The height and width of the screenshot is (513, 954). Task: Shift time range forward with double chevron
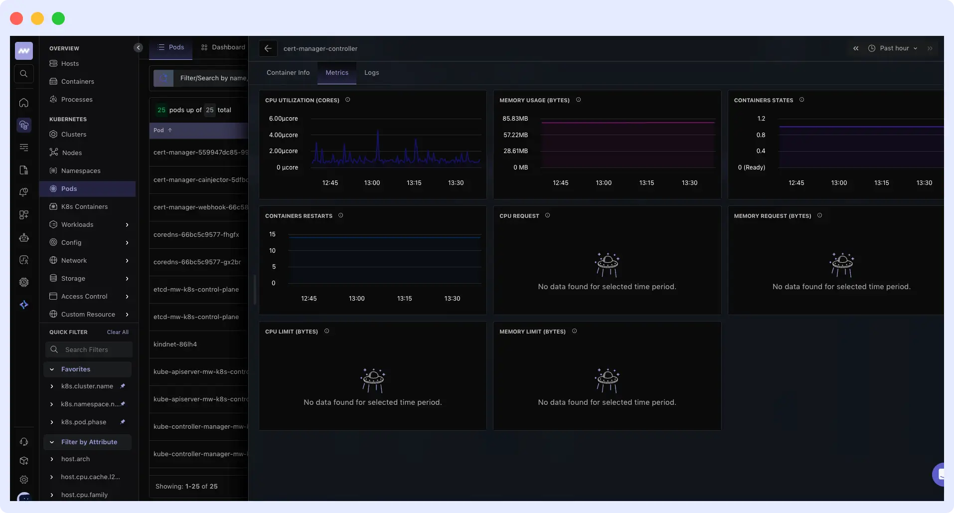click(x=930, y=48)
